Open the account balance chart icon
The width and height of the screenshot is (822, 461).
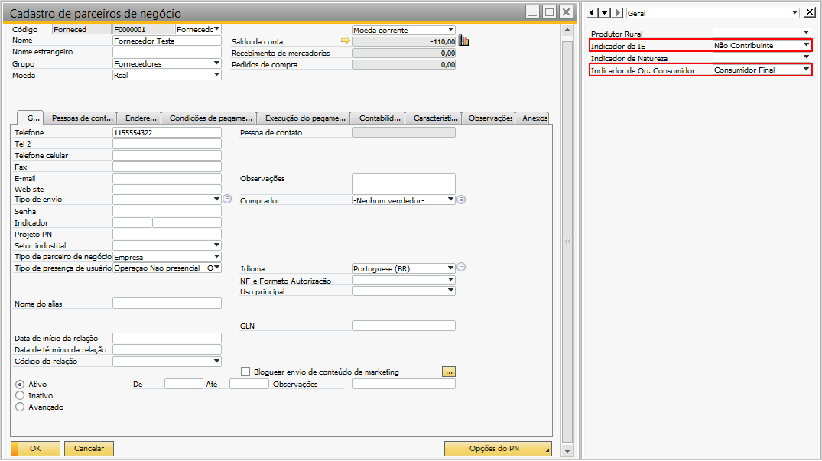click(464, 41)
